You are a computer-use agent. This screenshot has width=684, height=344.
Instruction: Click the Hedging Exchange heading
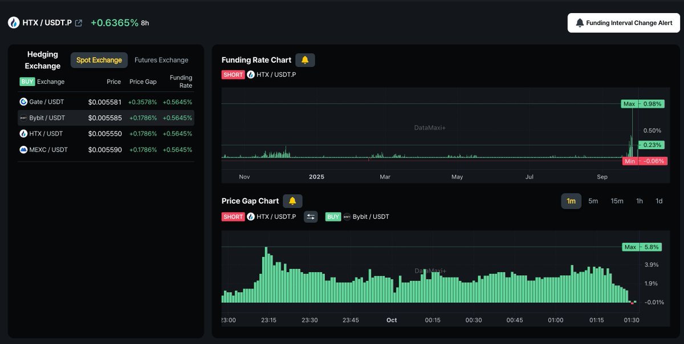click(43, 60)
